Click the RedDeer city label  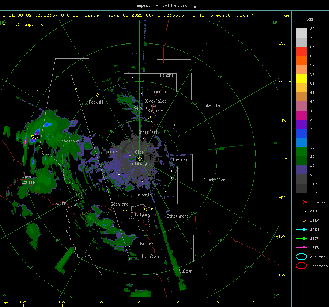(x=155, y=111)
